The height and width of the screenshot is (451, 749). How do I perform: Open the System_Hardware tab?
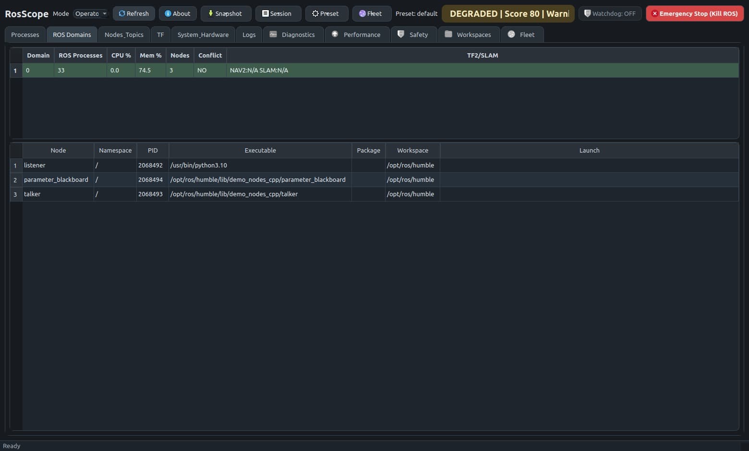pyautogui.click(x=203, y=35)
